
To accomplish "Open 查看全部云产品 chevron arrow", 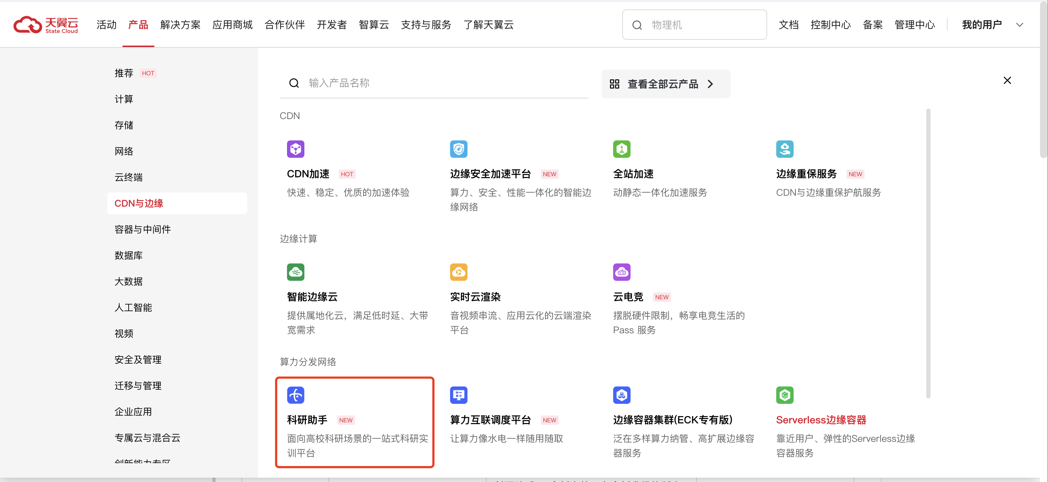I will tap(710, 84).
